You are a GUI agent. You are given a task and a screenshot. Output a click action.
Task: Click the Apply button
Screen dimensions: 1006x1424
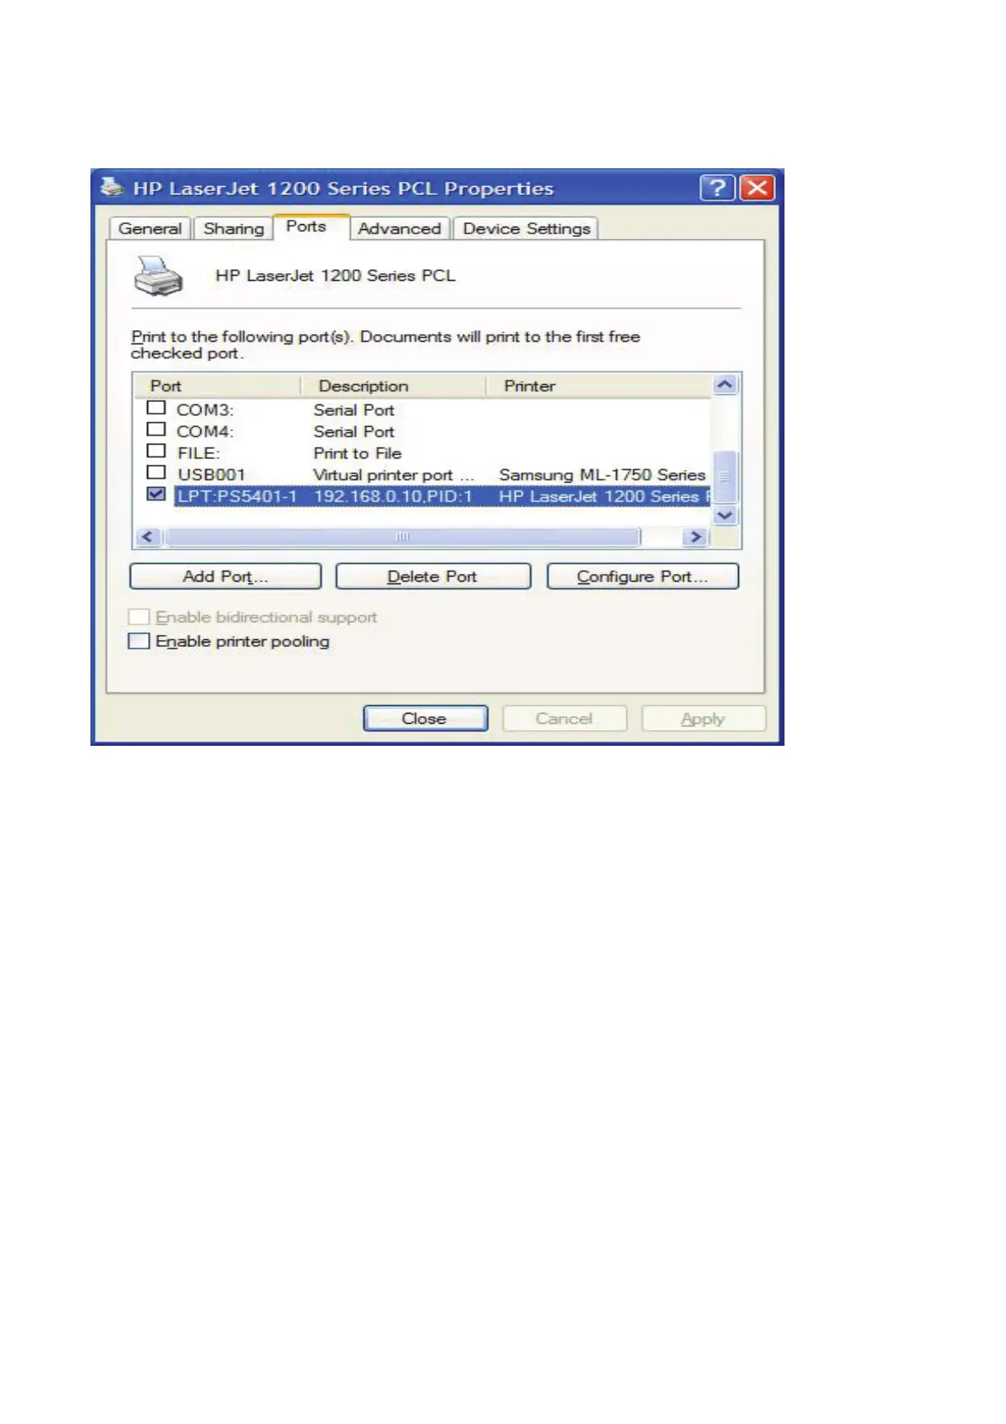click(703, 719)
